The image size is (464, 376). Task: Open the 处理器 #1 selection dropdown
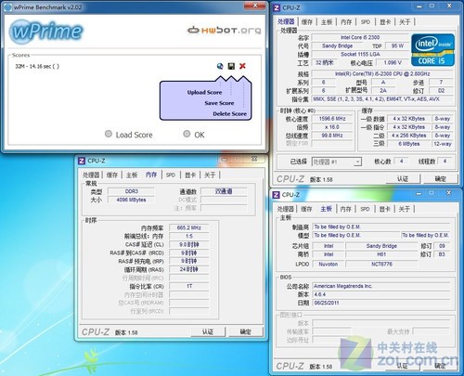point(337,162)
